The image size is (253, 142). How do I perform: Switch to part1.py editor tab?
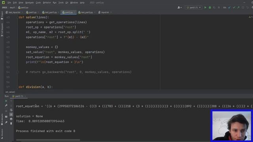coord(32,12)
